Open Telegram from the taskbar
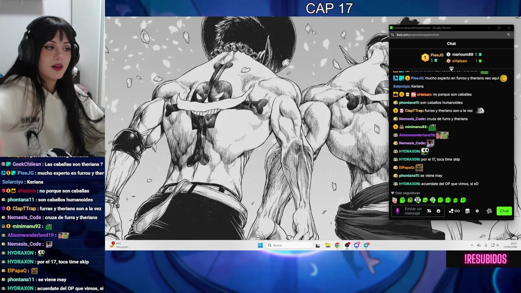The height and width of the screenshot is (293, 521). coord(367,245)
